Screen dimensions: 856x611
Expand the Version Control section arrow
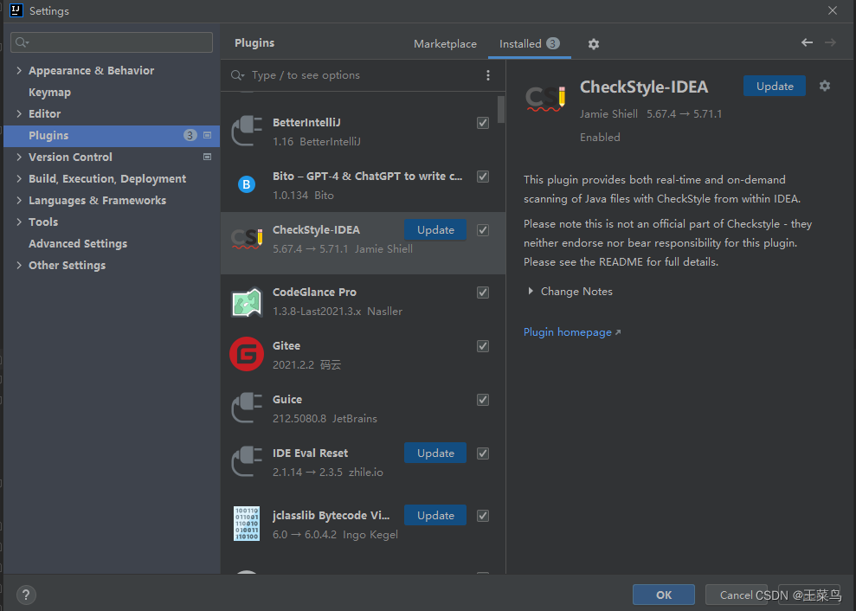point(19,157)
